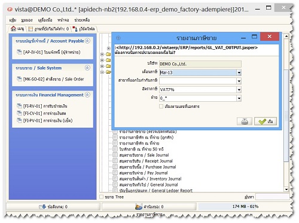The height and width of the screenshot is (223, 299).
Task: Click the icon left of the dialog title
Action: 118,38
